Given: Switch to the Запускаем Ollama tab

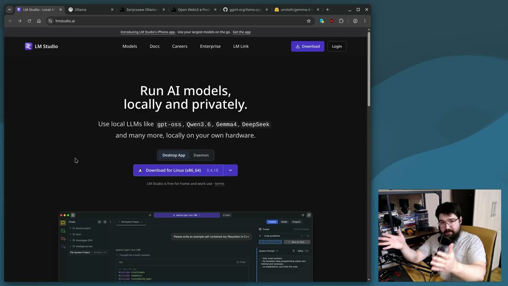Looking at the screenshot, I should [142, 10].
